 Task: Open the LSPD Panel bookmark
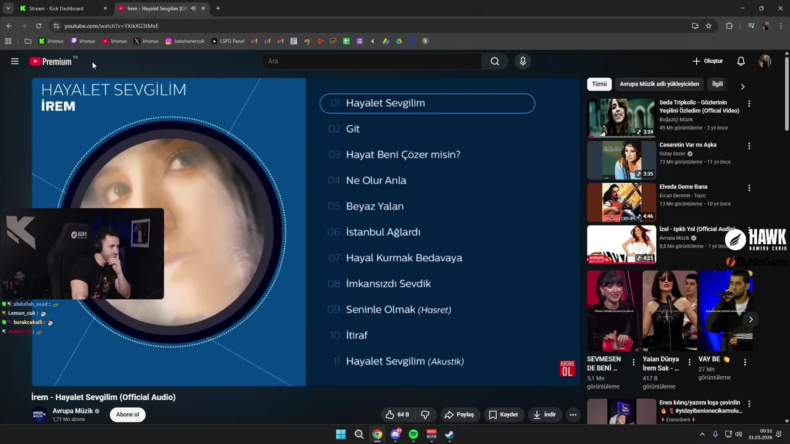coord(228,41)
